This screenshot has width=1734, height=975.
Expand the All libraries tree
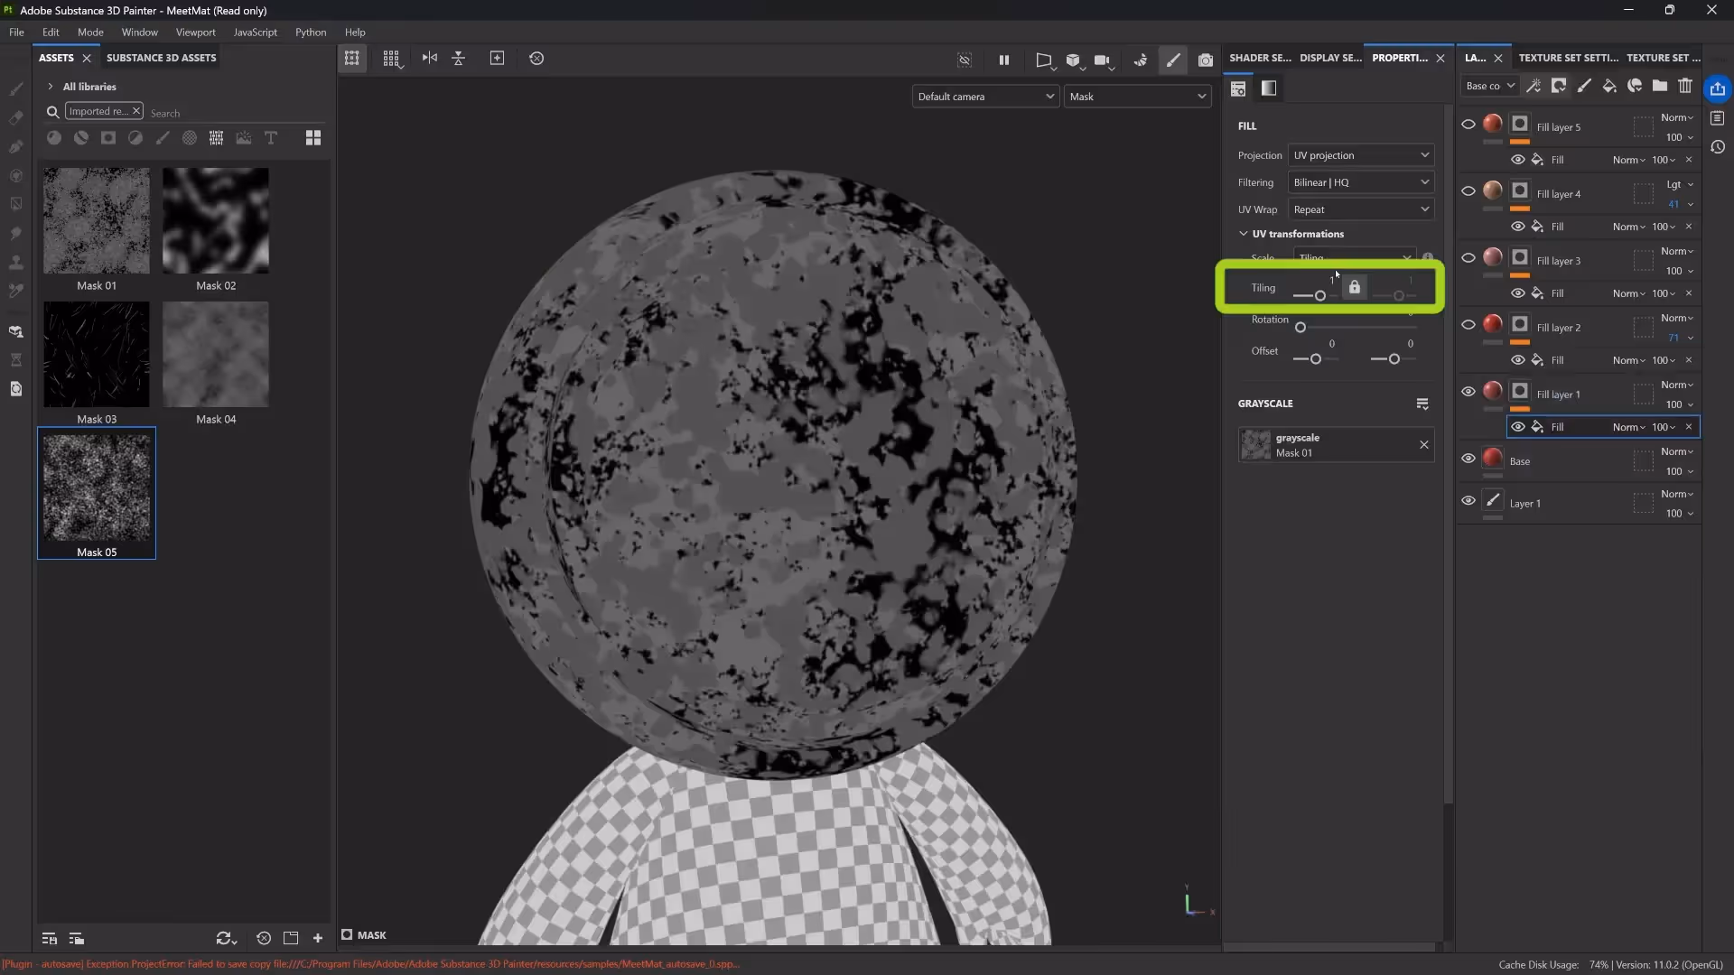tap(51, 87)
